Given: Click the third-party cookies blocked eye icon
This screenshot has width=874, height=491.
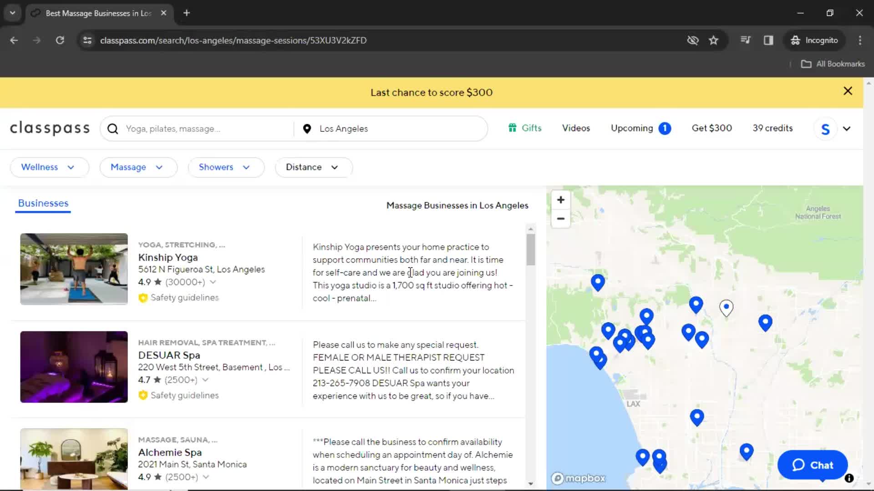Looking at the screenshot, I should click(693, 40).
